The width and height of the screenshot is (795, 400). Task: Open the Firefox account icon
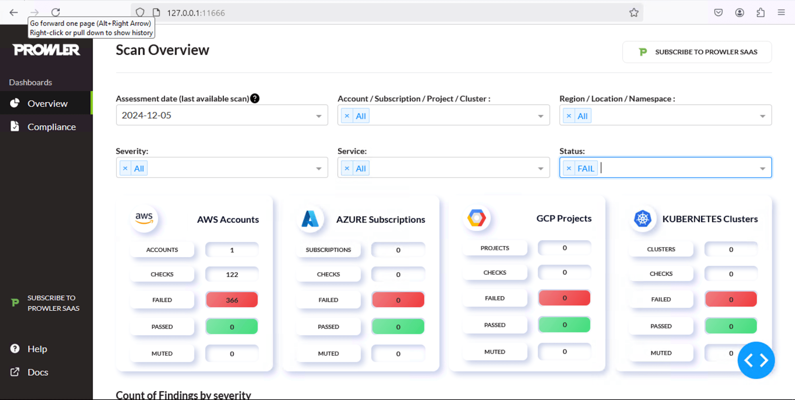pos(739,13)
